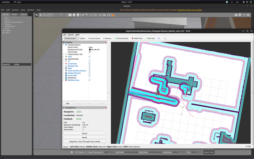Click the Gazebo copy icon

tap(96, 15)
